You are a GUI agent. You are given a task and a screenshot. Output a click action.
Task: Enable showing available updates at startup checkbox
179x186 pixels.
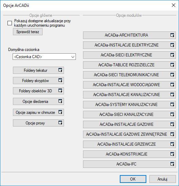10,23
